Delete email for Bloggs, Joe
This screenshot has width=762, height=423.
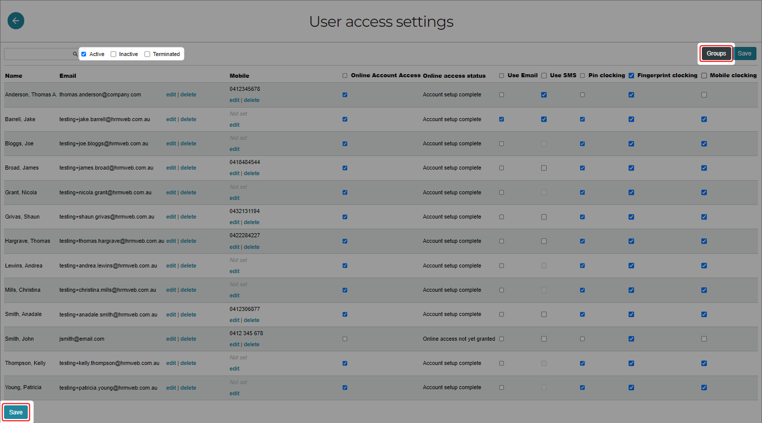tap(188, 144)
